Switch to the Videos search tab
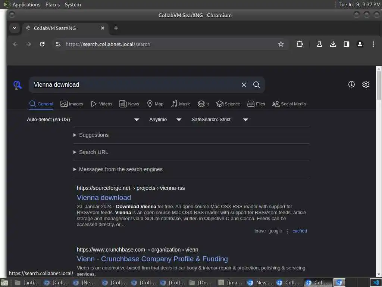This screenshot has width=382, height=287. coord(101,104)
